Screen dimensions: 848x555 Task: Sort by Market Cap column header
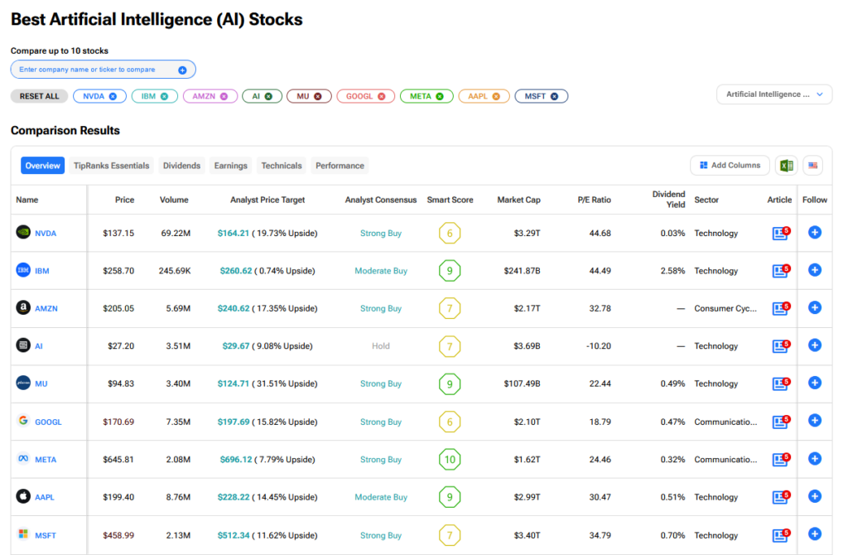point(518,200)
